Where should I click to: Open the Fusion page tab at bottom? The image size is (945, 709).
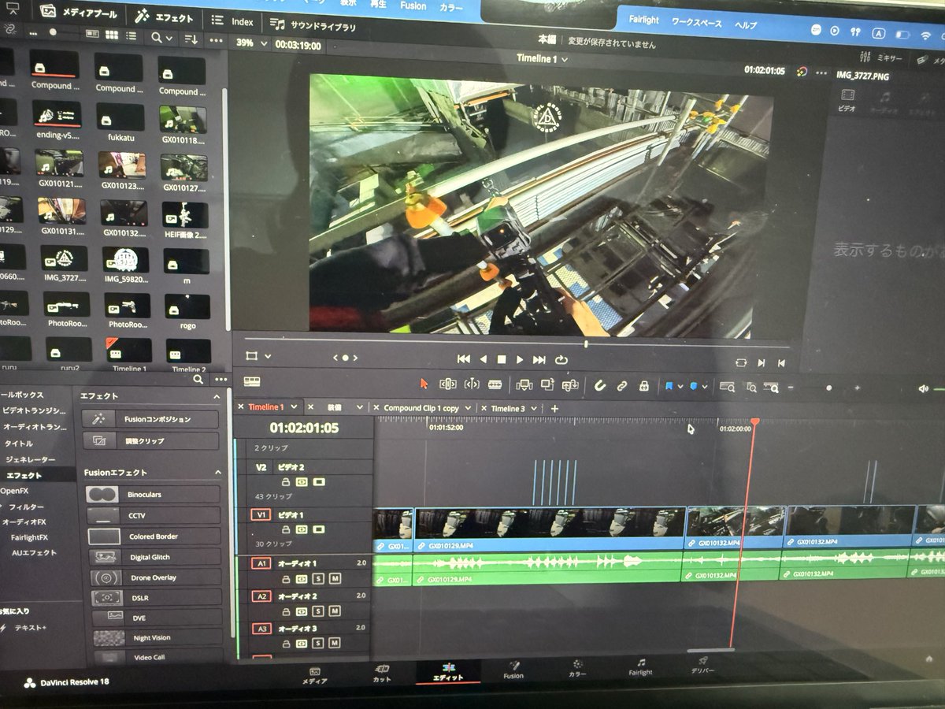(513, 669)
